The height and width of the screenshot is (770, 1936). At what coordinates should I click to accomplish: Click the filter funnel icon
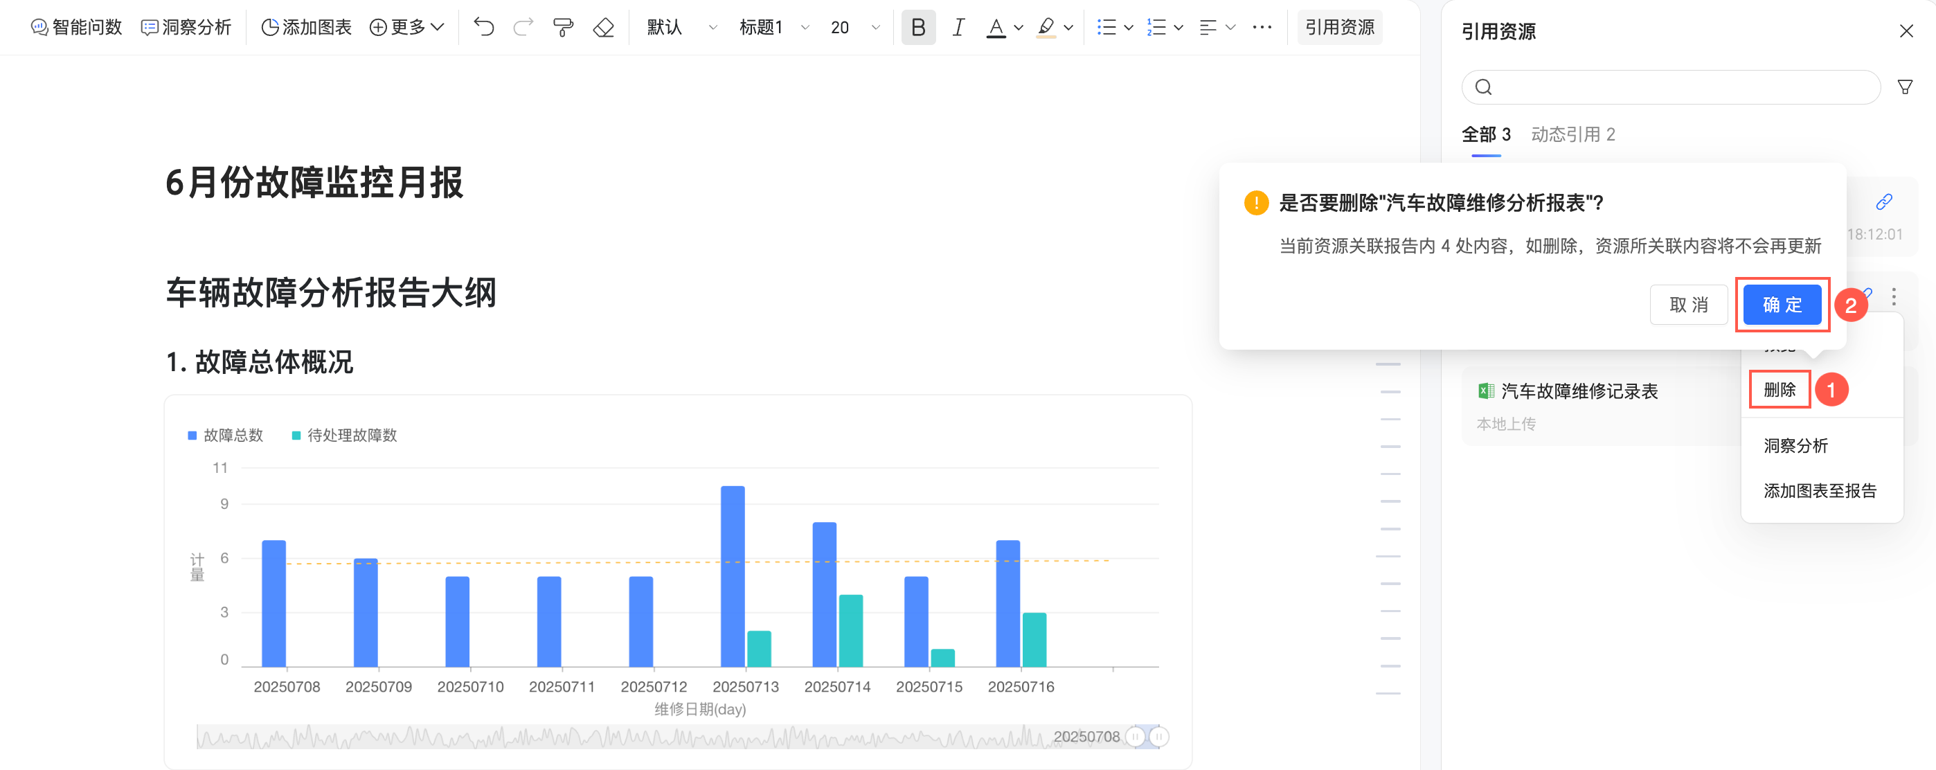[1904, 87]
